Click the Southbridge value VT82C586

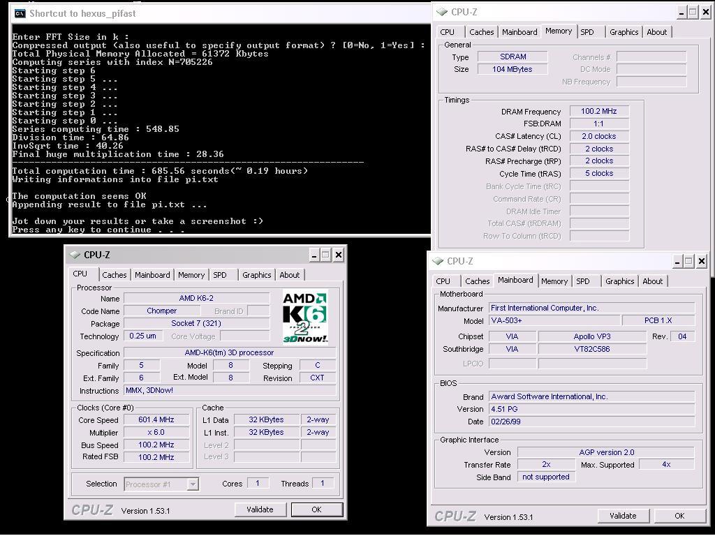pos(592,349)
